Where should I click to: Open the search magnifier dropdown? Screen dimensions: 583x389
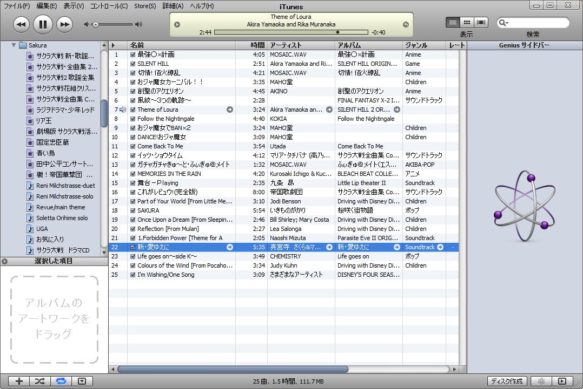click(x=504, y=23)
